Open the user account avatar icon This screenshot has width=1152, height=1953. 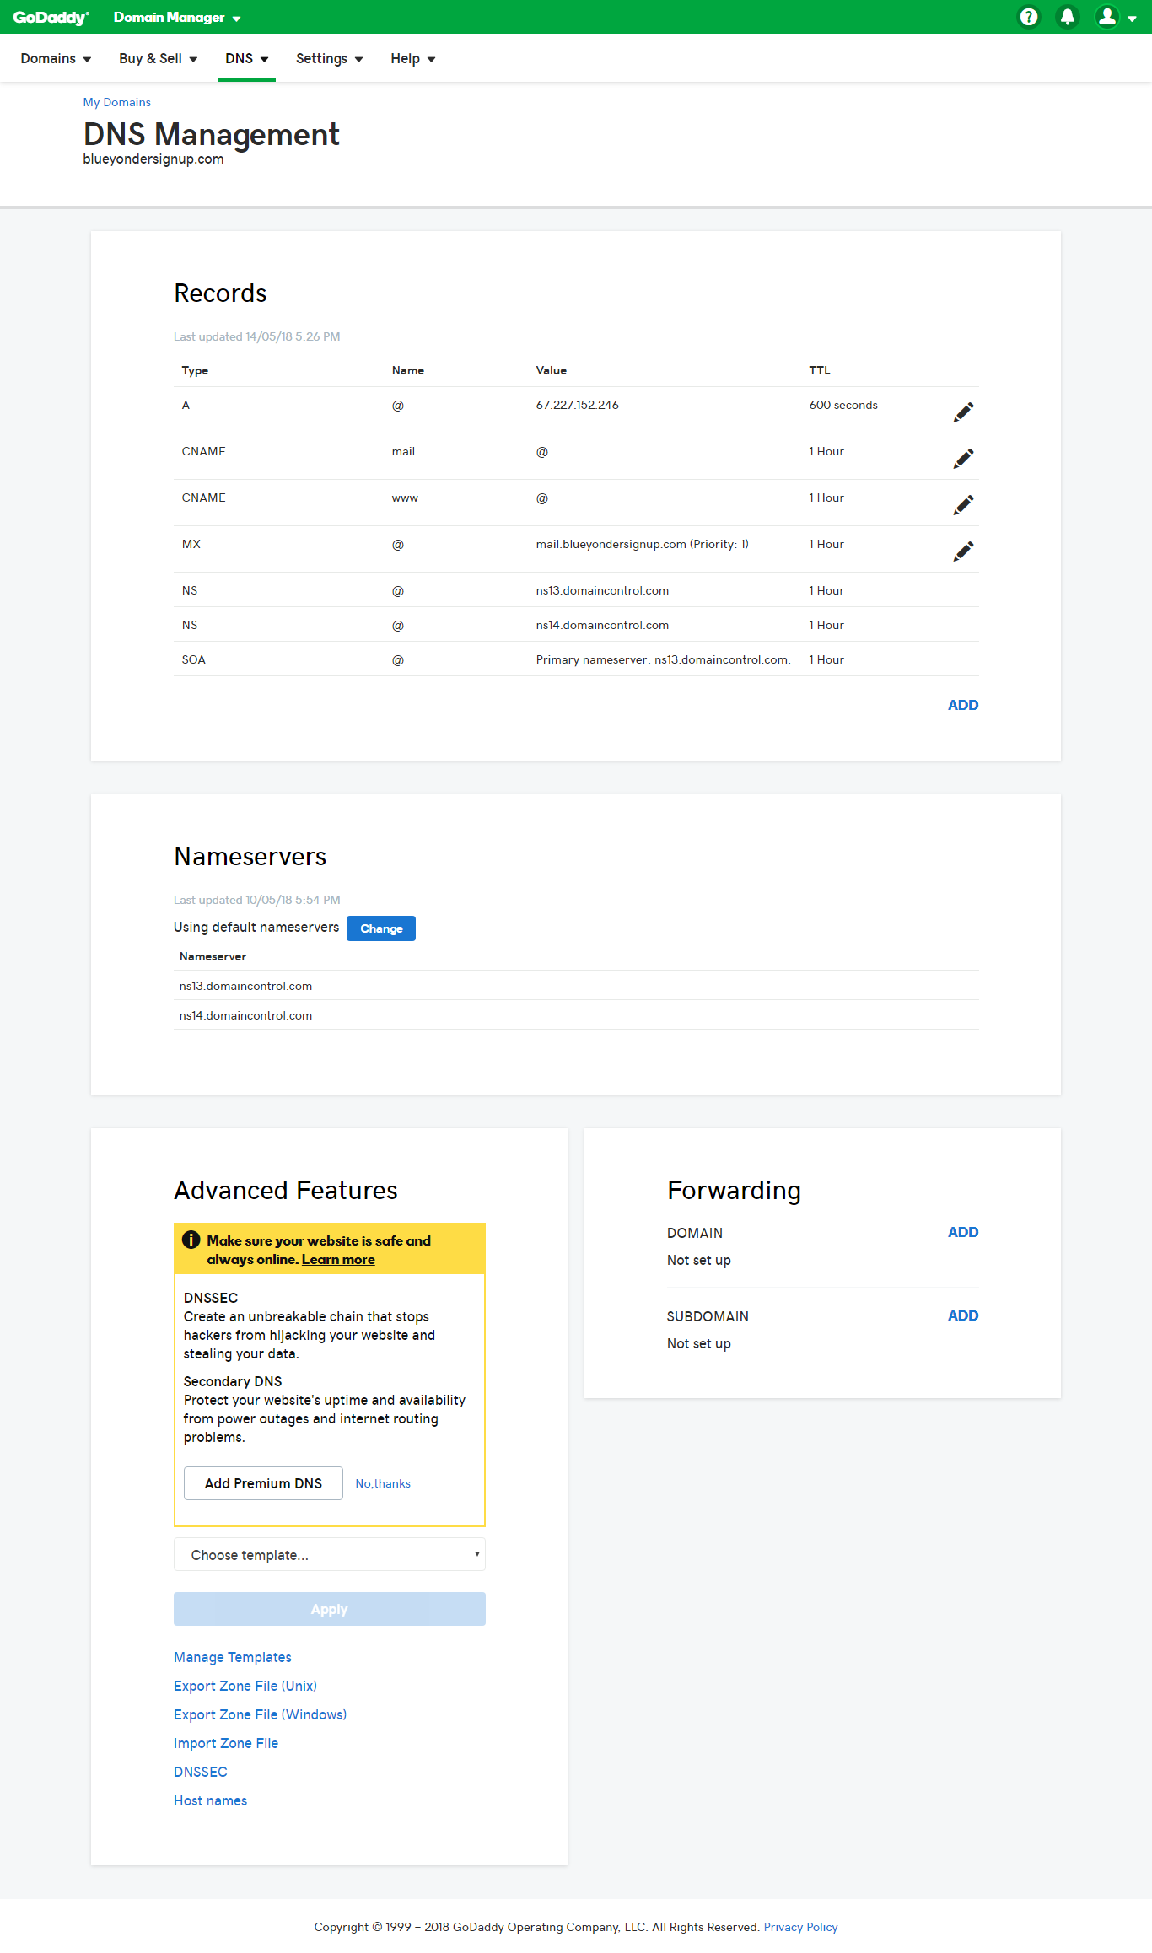1106,17
